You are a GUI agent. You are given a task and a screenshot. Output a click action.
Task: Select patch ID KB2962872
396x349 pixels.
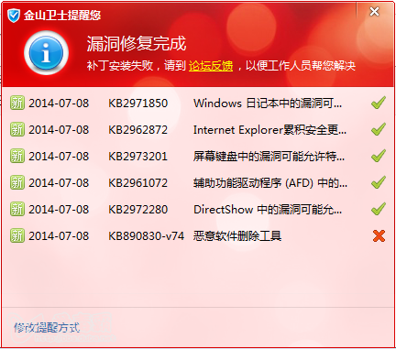click(138, 130)
